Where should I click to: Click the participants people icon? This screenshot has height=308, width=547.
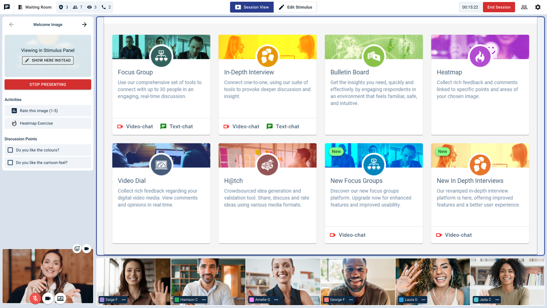click(x=524, y=7)
